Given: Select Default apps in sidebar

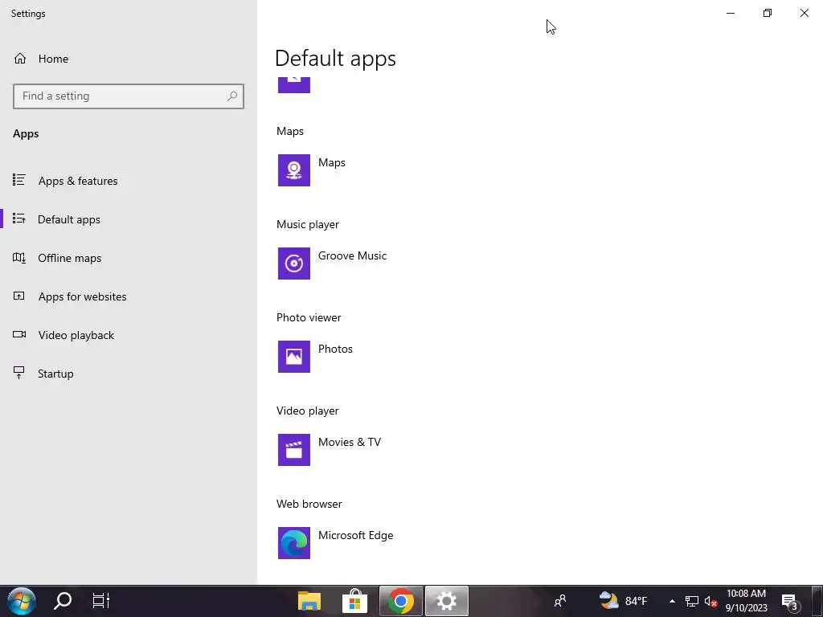Looking at the screenshot, I should pyautogui.click(x=129, y=219).
